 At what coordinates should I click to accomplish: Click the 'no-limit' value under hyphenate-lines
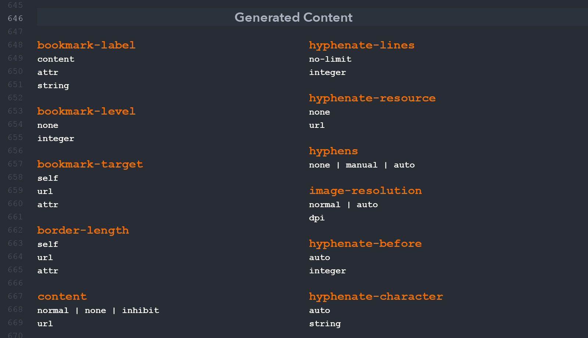[330, 59]
